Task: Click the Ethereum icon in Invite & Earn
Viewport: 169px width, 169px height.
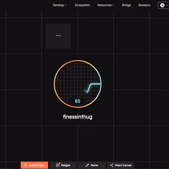Action: pos(26,165)
